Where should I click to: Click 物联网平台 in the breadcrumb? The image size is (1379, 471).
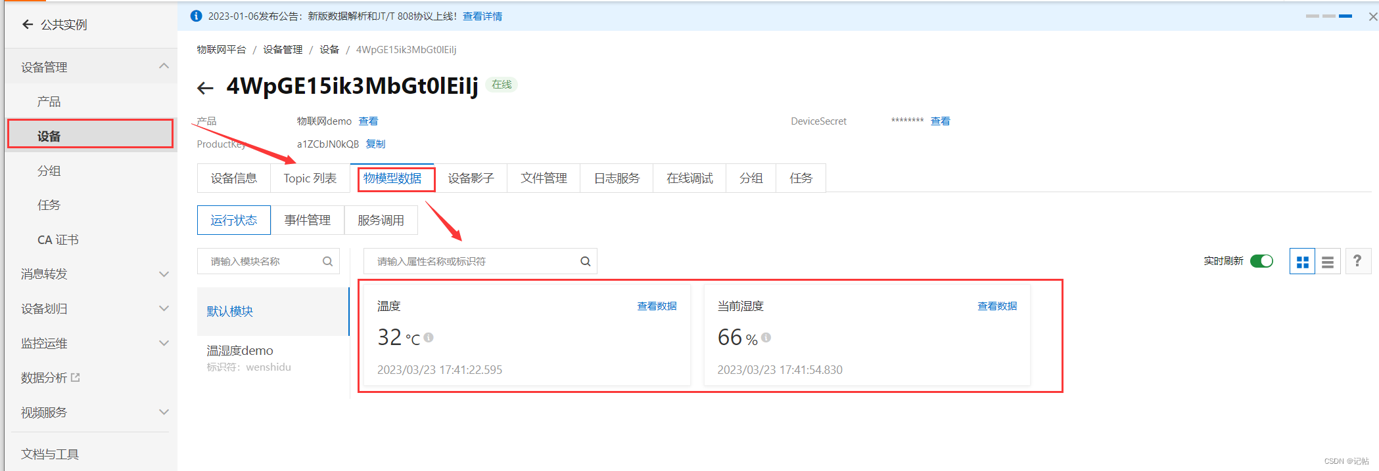coord(222,49)
